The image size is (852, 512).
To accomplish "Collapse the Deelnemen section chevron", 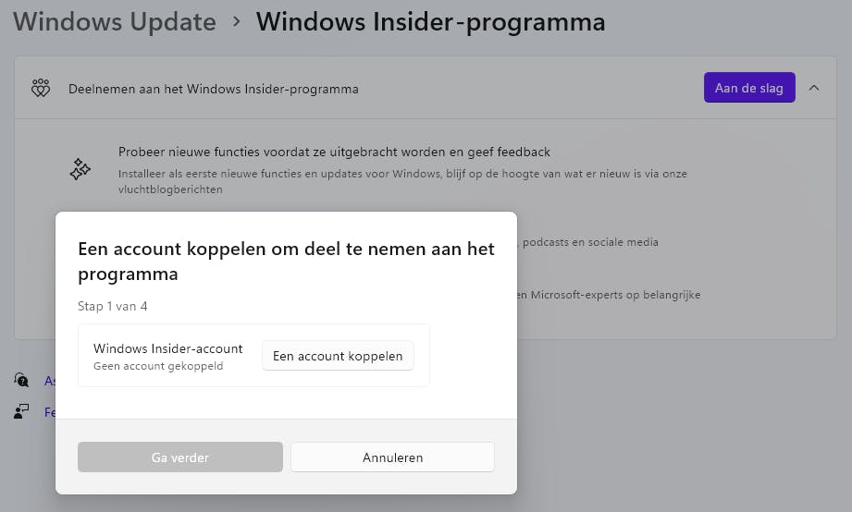I will tap(814, 88).
